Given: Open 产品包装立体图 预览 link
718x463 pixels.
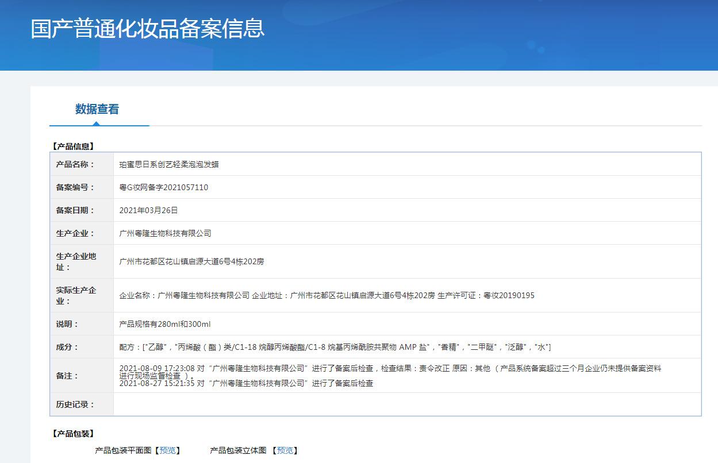Looking at the screenshot, I should pos(285,450).
